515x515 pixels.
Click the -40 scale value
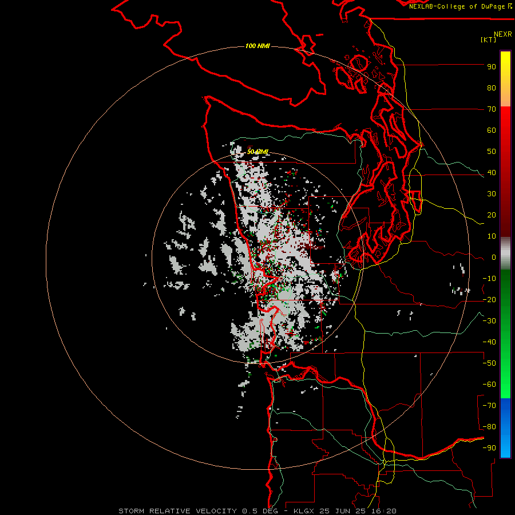(489, 342)
